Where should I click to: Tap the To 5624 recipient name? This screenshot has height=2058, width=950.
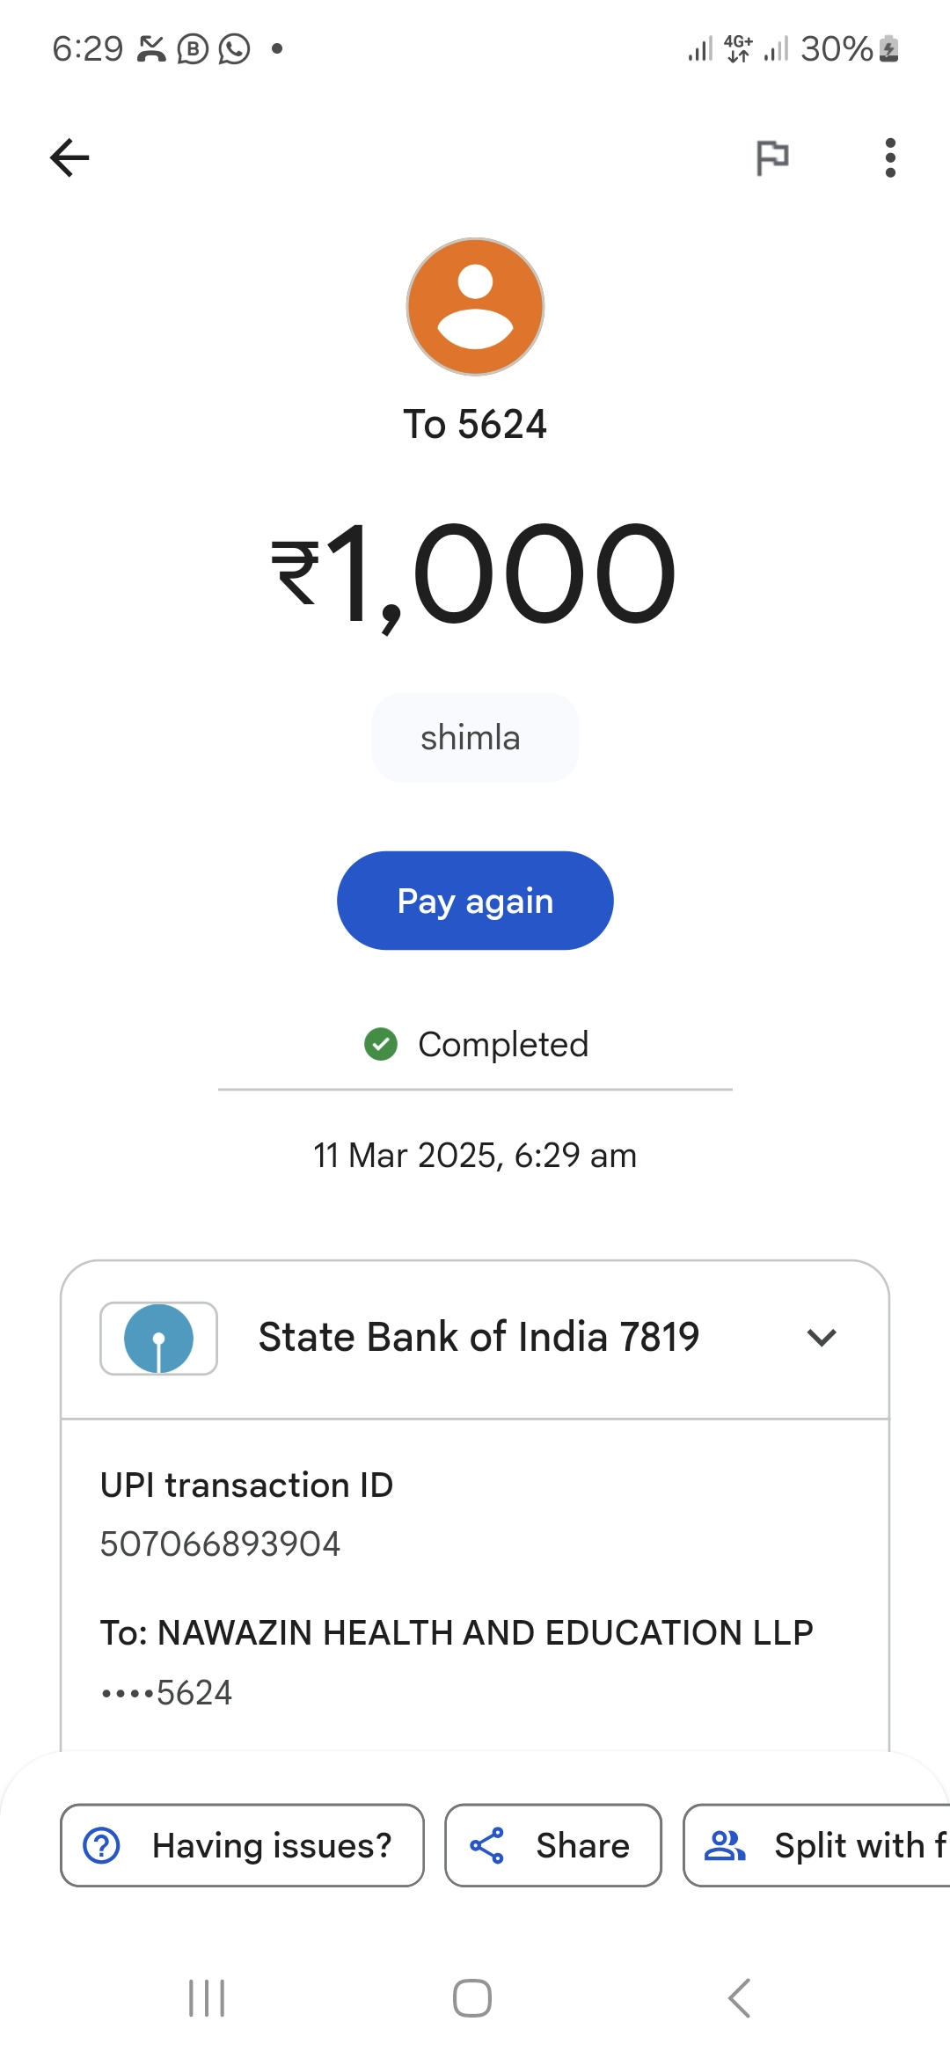coord(475,425)
